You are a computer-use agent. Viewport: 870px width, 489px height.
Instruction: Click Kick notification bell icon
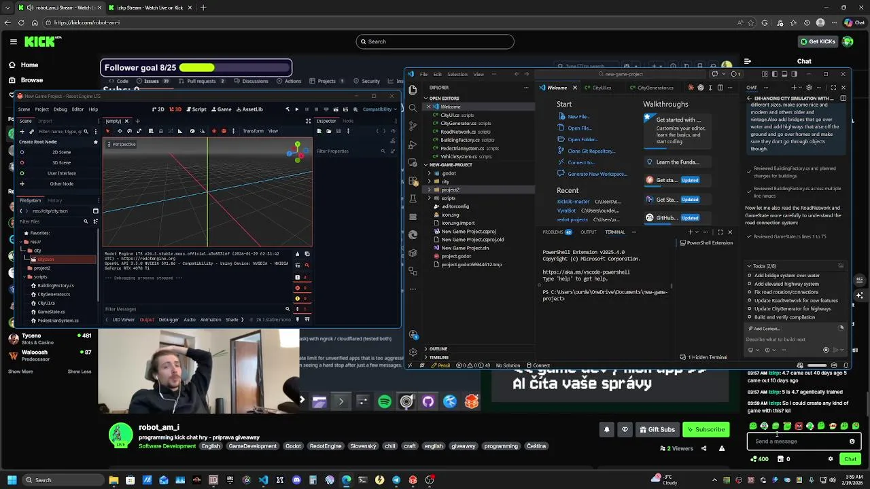pyautogui.click(x=607, y=429)
